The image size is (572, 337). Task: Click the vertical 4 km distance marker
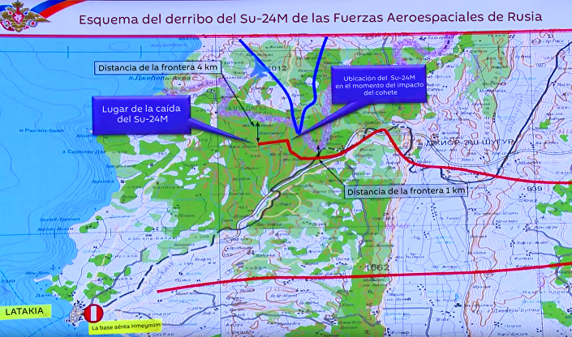[258, 130]
